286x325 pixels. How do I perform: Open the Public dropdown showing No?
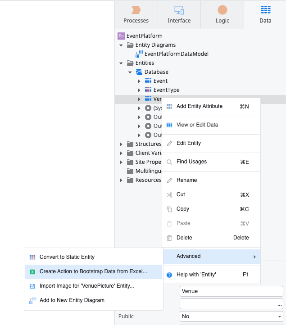(231, 316)
